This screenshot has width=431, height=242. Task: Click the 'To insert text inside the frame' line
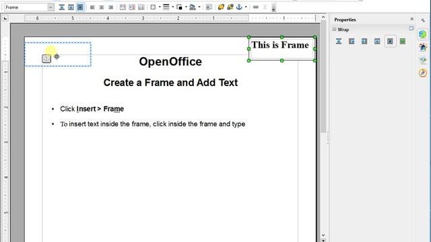click(153, 124)
